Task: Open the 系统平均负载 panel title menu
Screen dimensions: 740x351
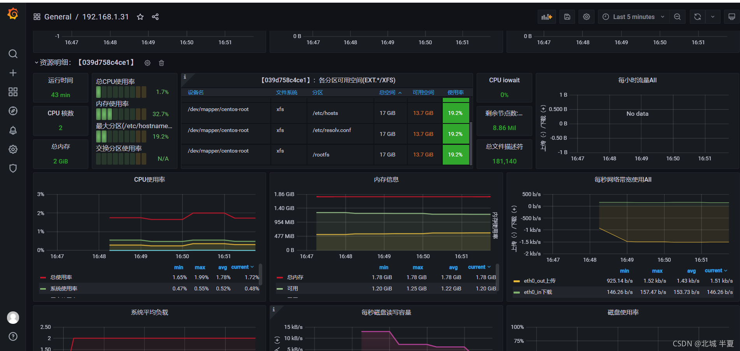Action: coord(149,312)
